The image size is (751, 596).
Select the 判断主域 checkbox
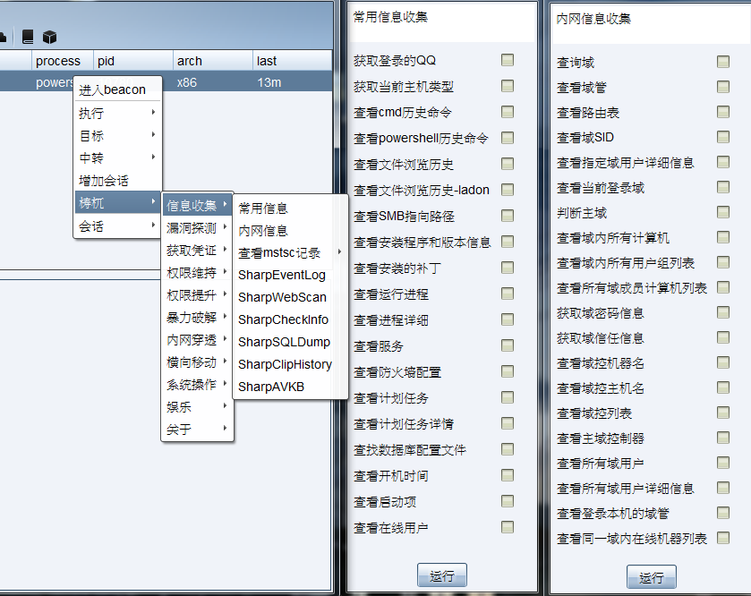click(x=723, y=212)
